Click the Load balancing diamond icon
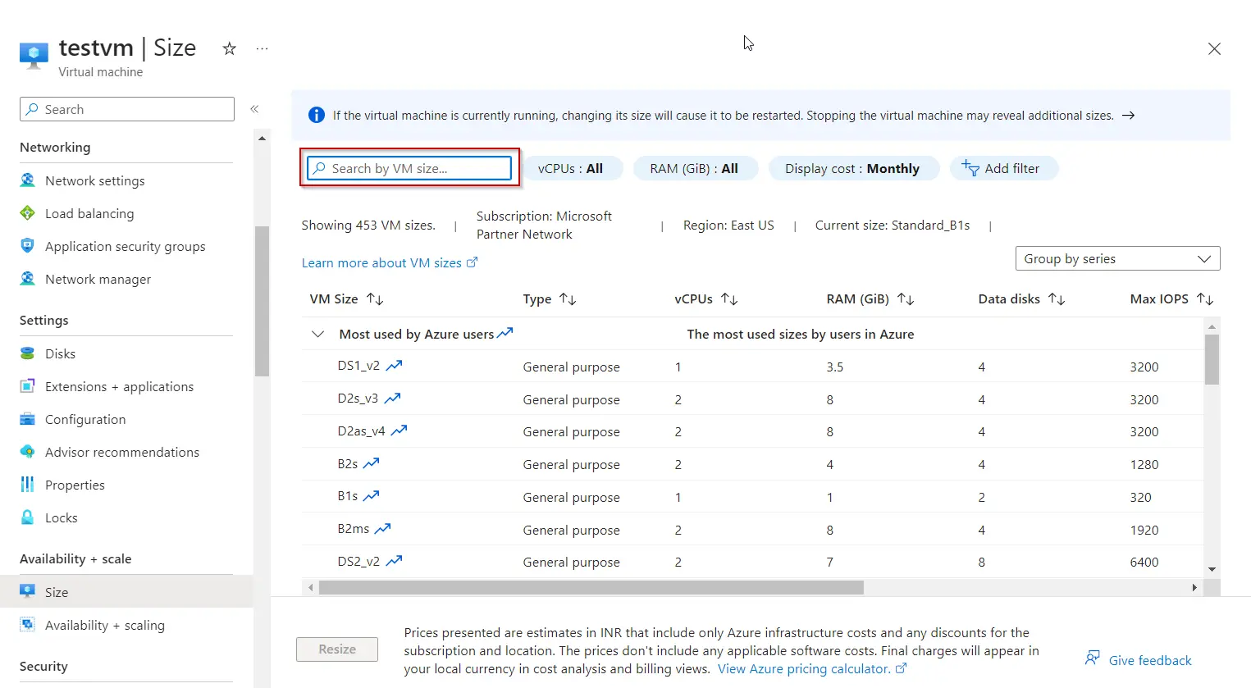1251x688 pixels. (28, 213)
